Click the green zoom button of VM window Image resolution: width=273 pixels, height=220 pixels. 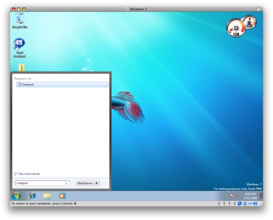coord(24,9)
